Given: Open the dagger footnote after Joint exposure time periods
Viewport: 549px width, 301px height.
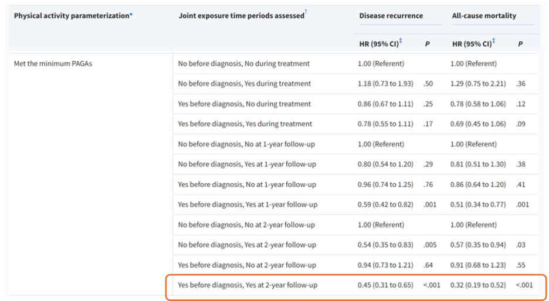Looking at the screenshot, I should pos(306,12).
